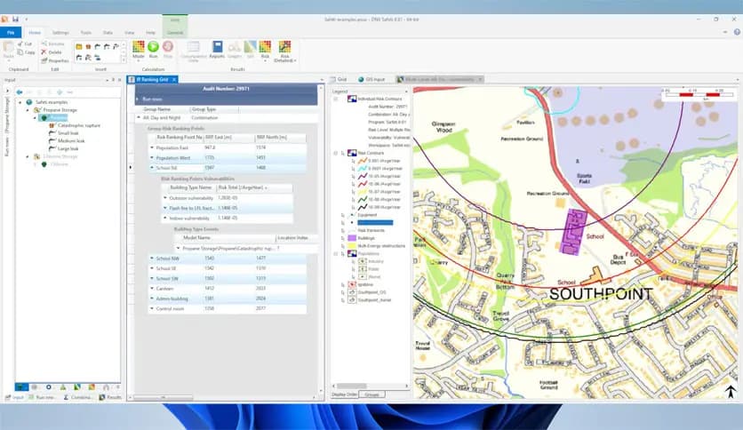Expand the Run rows header

[x=138, y=99]
